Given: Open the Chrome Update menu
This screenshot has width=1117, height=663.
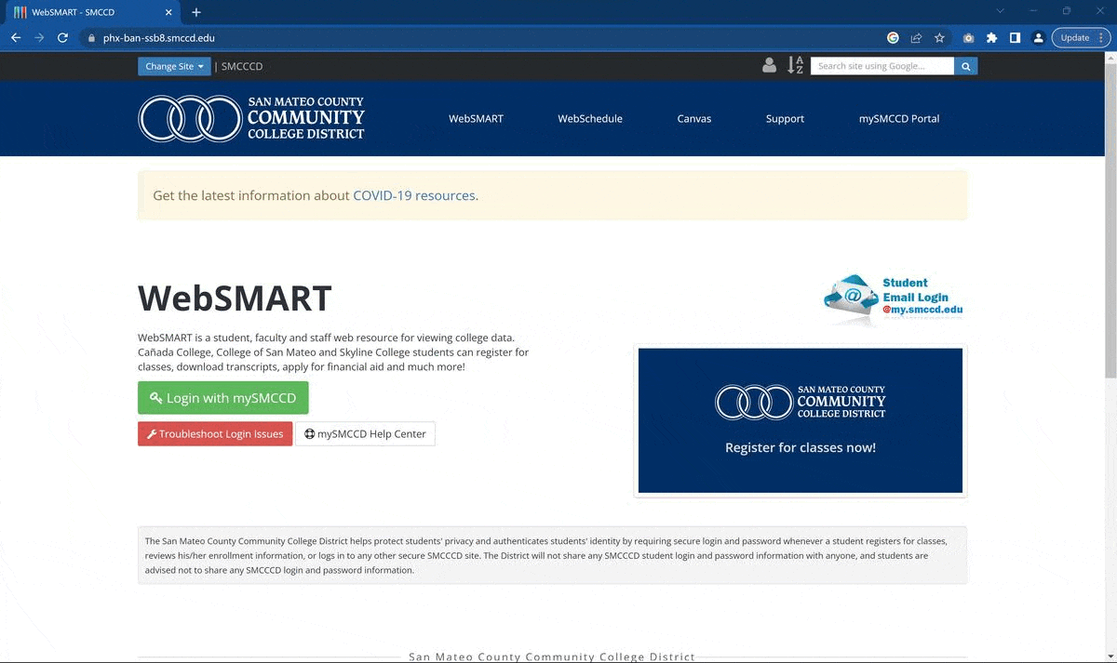Looking at the screenshot, I should click(1081, 38).
